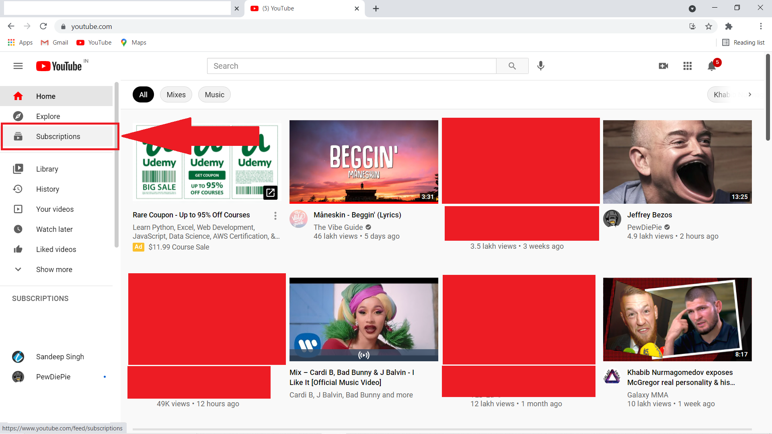
Task: Close the (5) YouTube tab
Action: point(357,8)
